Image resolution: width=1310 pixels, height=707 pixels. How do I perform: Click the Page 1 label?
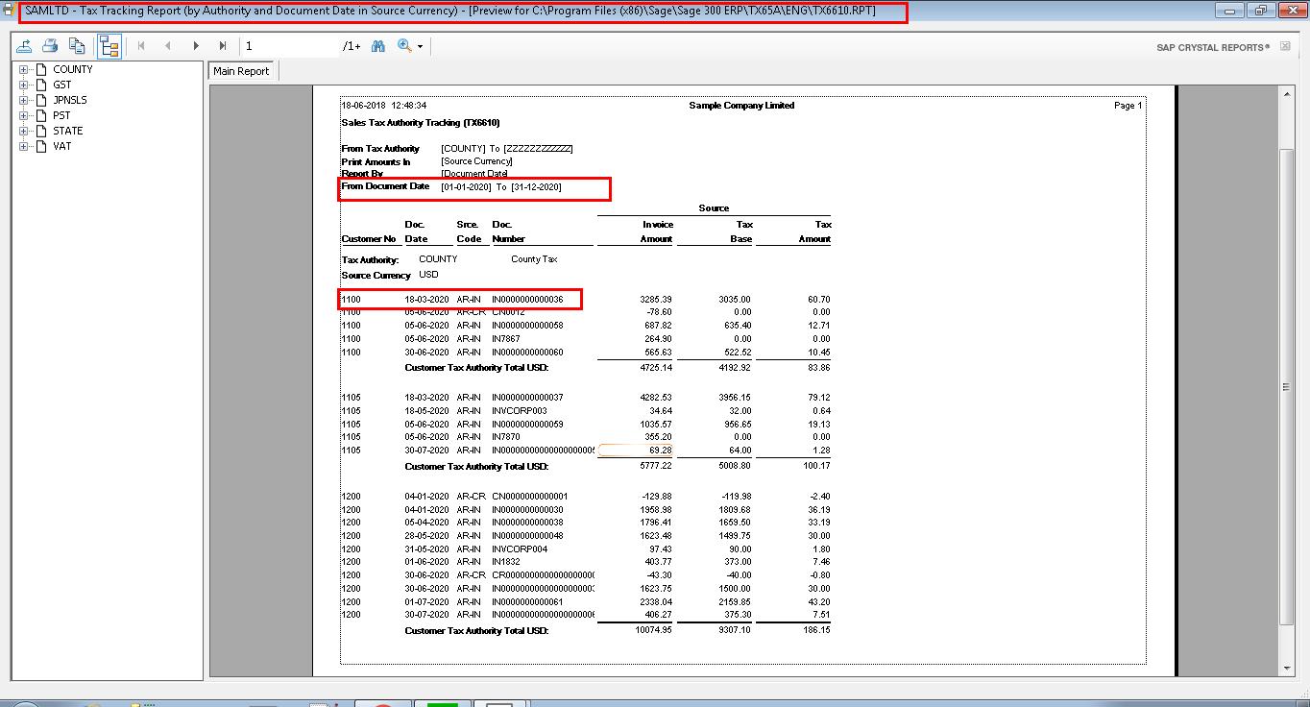click(x=1128, y=106)
